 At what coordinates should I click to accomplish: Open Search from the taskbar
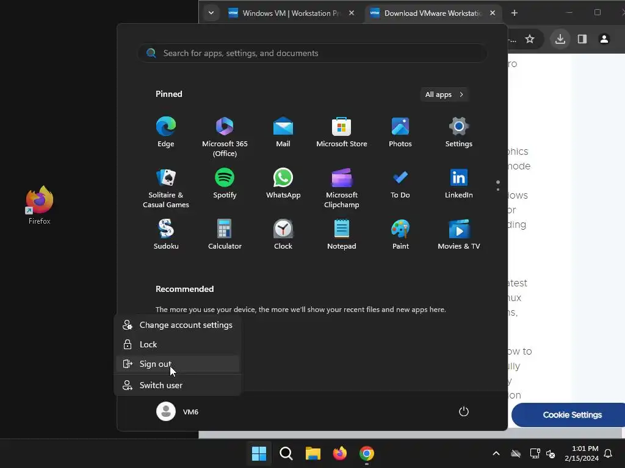click(x=286, y=453)
